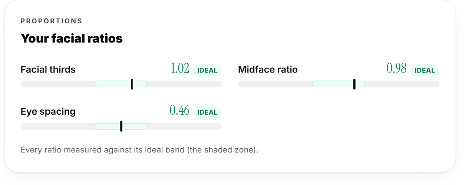Image resolution: width=472 pixels, height=185 pixels.
Task: Click the IDEAL badge beside Eye spacing
Action: (x=208, y=112)
